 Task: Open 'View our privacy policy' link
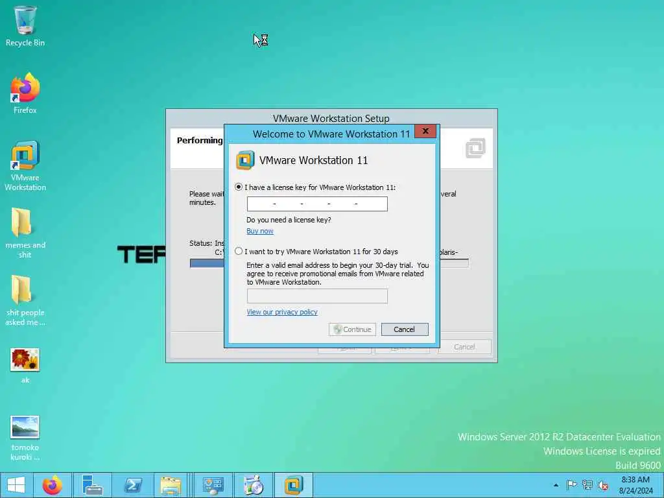point(282,312)
